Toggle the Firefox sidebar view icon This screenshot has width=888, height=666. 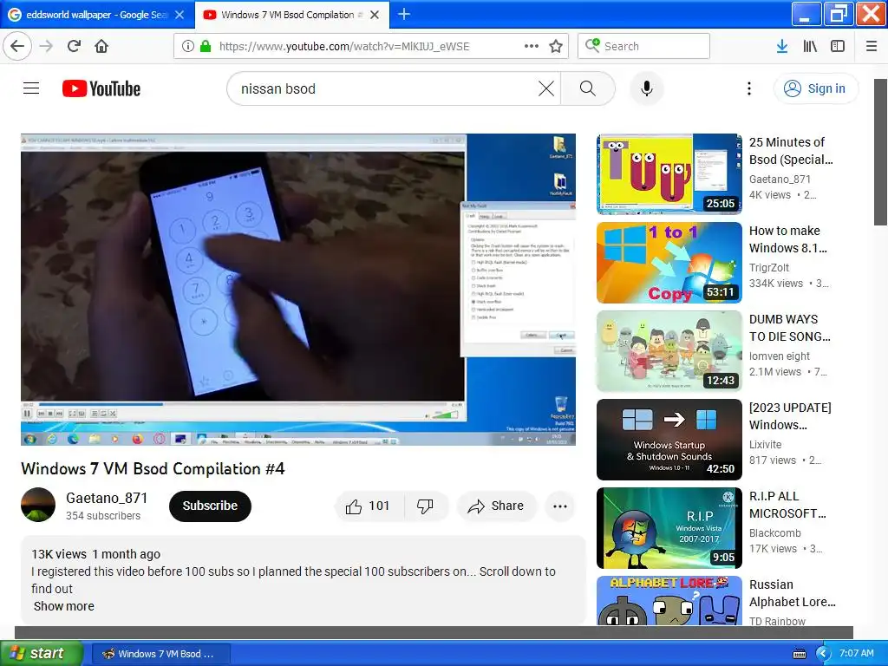[x=838, y=46]
